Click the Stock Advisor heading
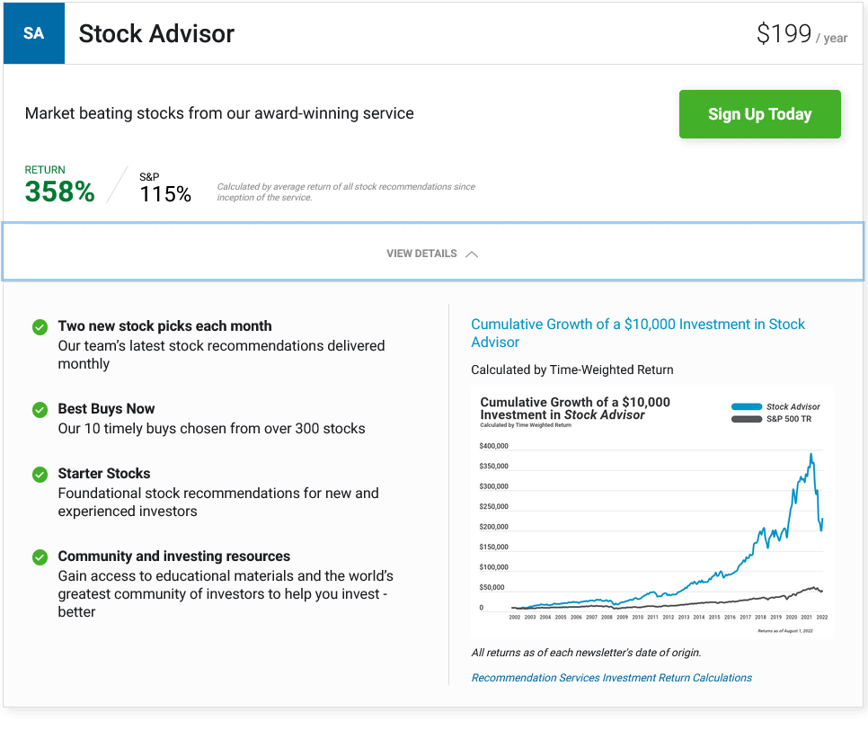This screenshot has width=868, height=730. pyautogui.click(x=156, y=34)
